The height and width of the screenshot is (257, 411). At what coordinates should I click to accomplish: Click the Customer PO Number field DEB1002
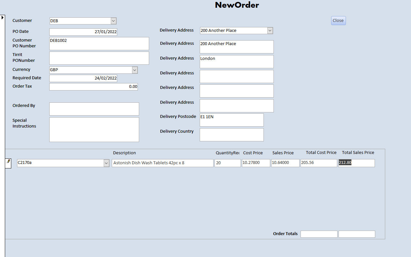(x=99, y=43)
